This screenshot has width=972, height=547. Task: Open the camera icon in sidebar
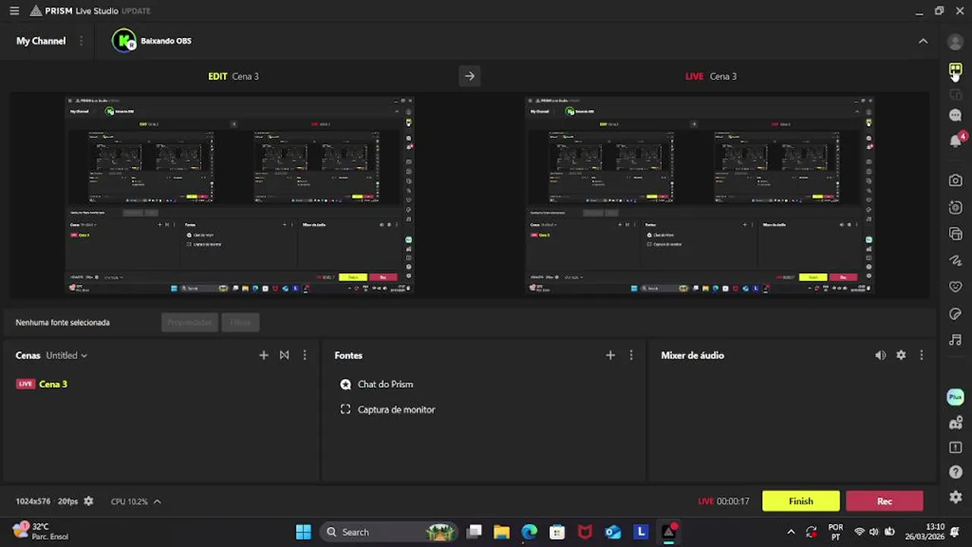coord(955,181)
